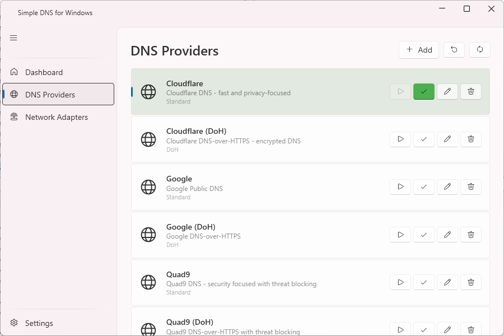Image resolution: width=504 pixels, height=336 pixels.
Task: Edit the Cloudflare provider
Action: 447,92
